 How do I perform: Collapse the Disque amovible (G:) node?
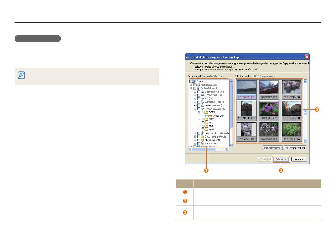195,109
